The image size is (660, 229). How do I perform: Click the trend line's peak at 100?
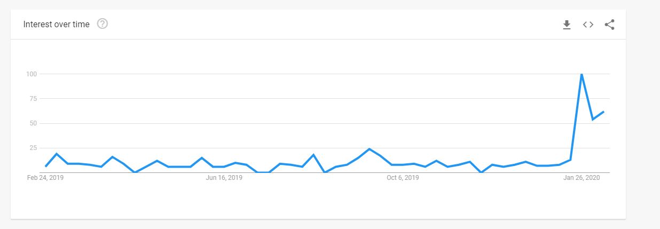click(581, 74)
